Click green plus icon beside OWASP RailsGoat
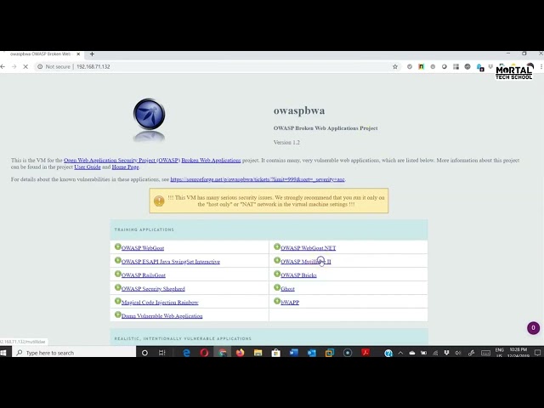The height and width of the screenshot is (408, 544). coord(118,274)
